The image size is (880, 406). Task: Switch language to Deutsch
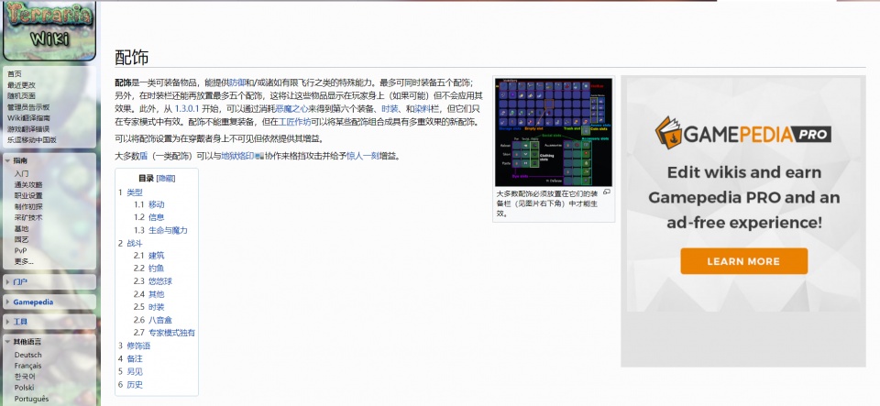[28, 355]
